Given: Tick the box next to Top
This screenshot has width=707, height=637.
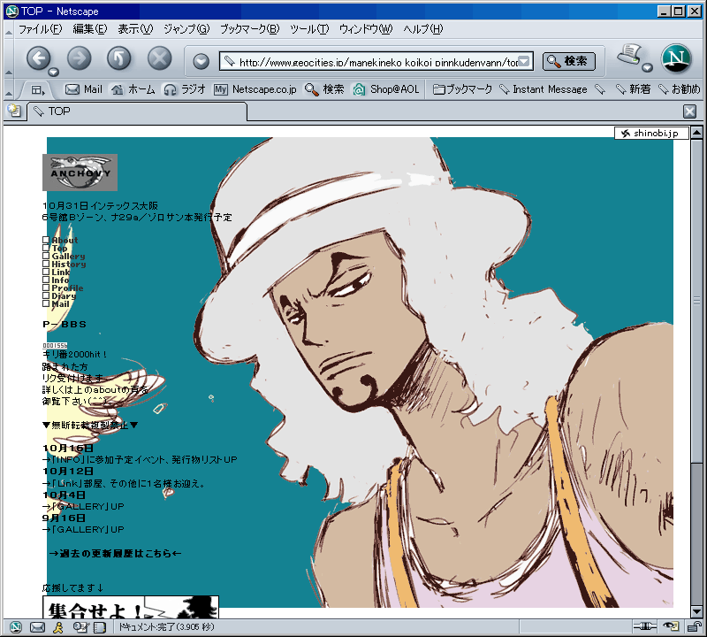Looking at the screenshot, I should tap(46, 248).
